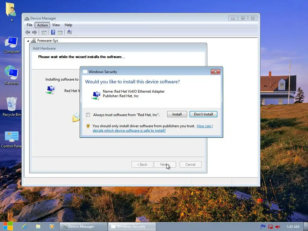Click the Back button in Add Hardware wizard

point(142,165)
